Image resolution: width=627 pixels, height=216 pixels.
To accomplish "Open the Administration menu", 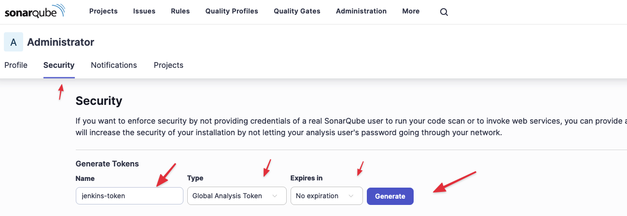I will (x=361, y=11).
